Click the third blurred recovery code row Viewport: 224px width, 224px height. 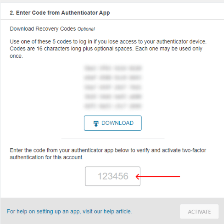point(113,87)
